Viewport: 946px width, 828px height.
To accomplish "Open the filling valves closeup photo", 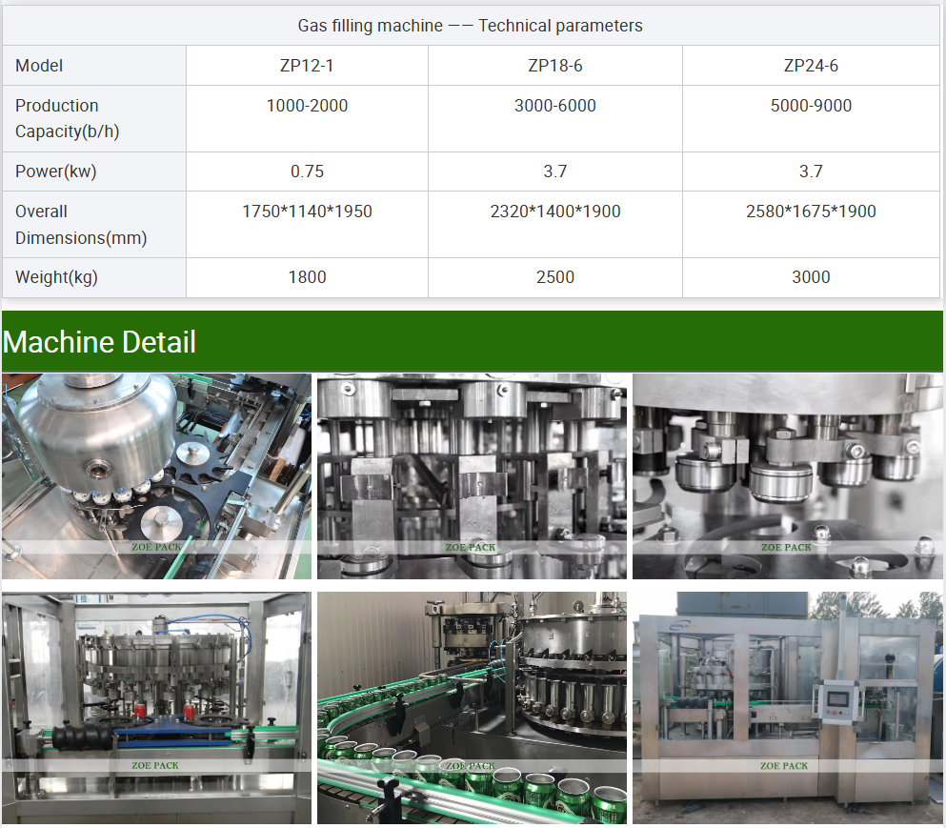I will pos(472,475).
